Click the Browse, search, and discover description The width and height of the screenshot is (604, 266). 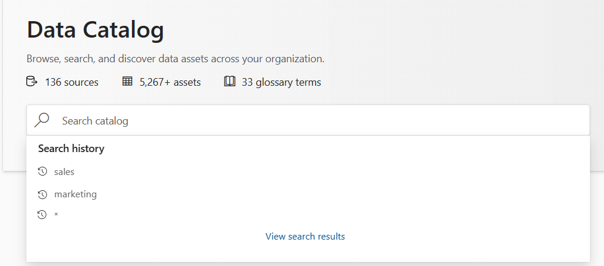tap(175, 59)
